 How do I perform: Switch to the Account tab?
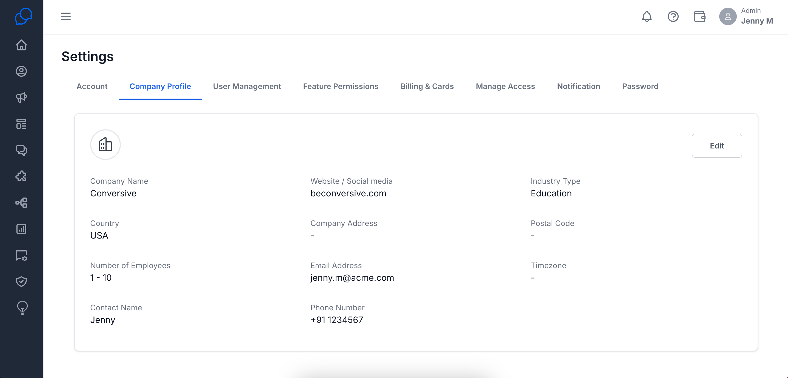point(92,86)
